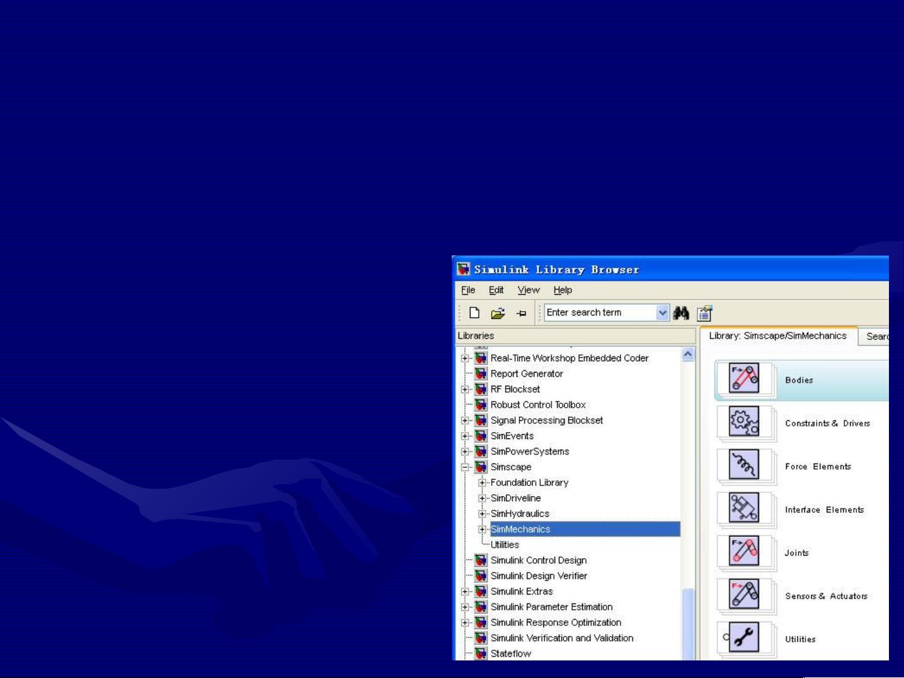This screenshot has width=904, height=678.
Task: Click the SimEvents library icon
Action: 481,436
